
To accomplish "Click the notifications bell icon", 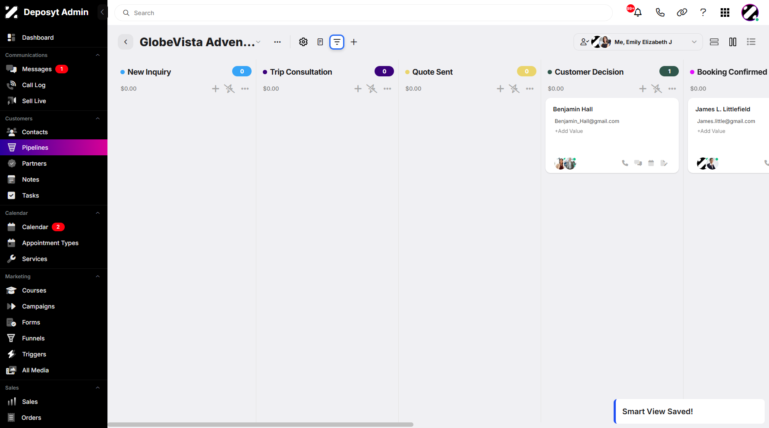I will (637, 13).
